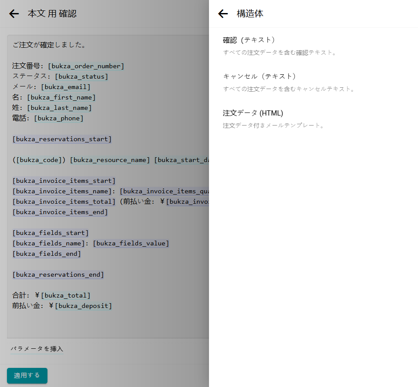Click the [bukza_invoice_items_end] tag
This screenshot has width=418, height=387.
pos(60,212)
